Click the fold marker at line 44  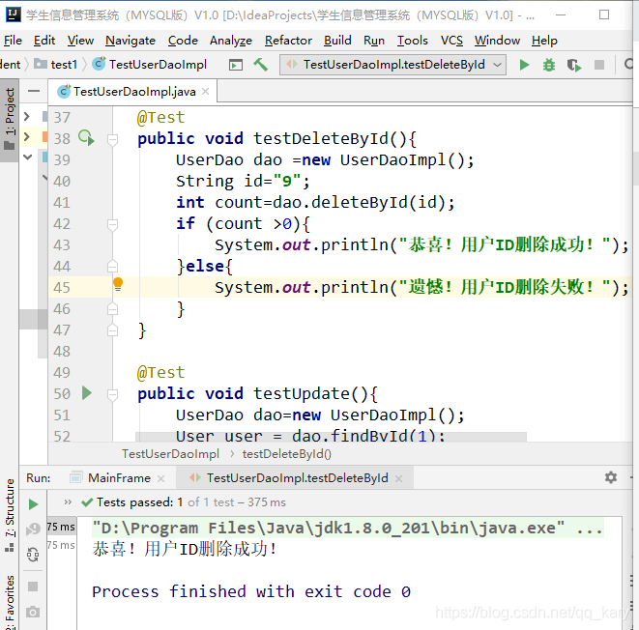pos(112,267)
